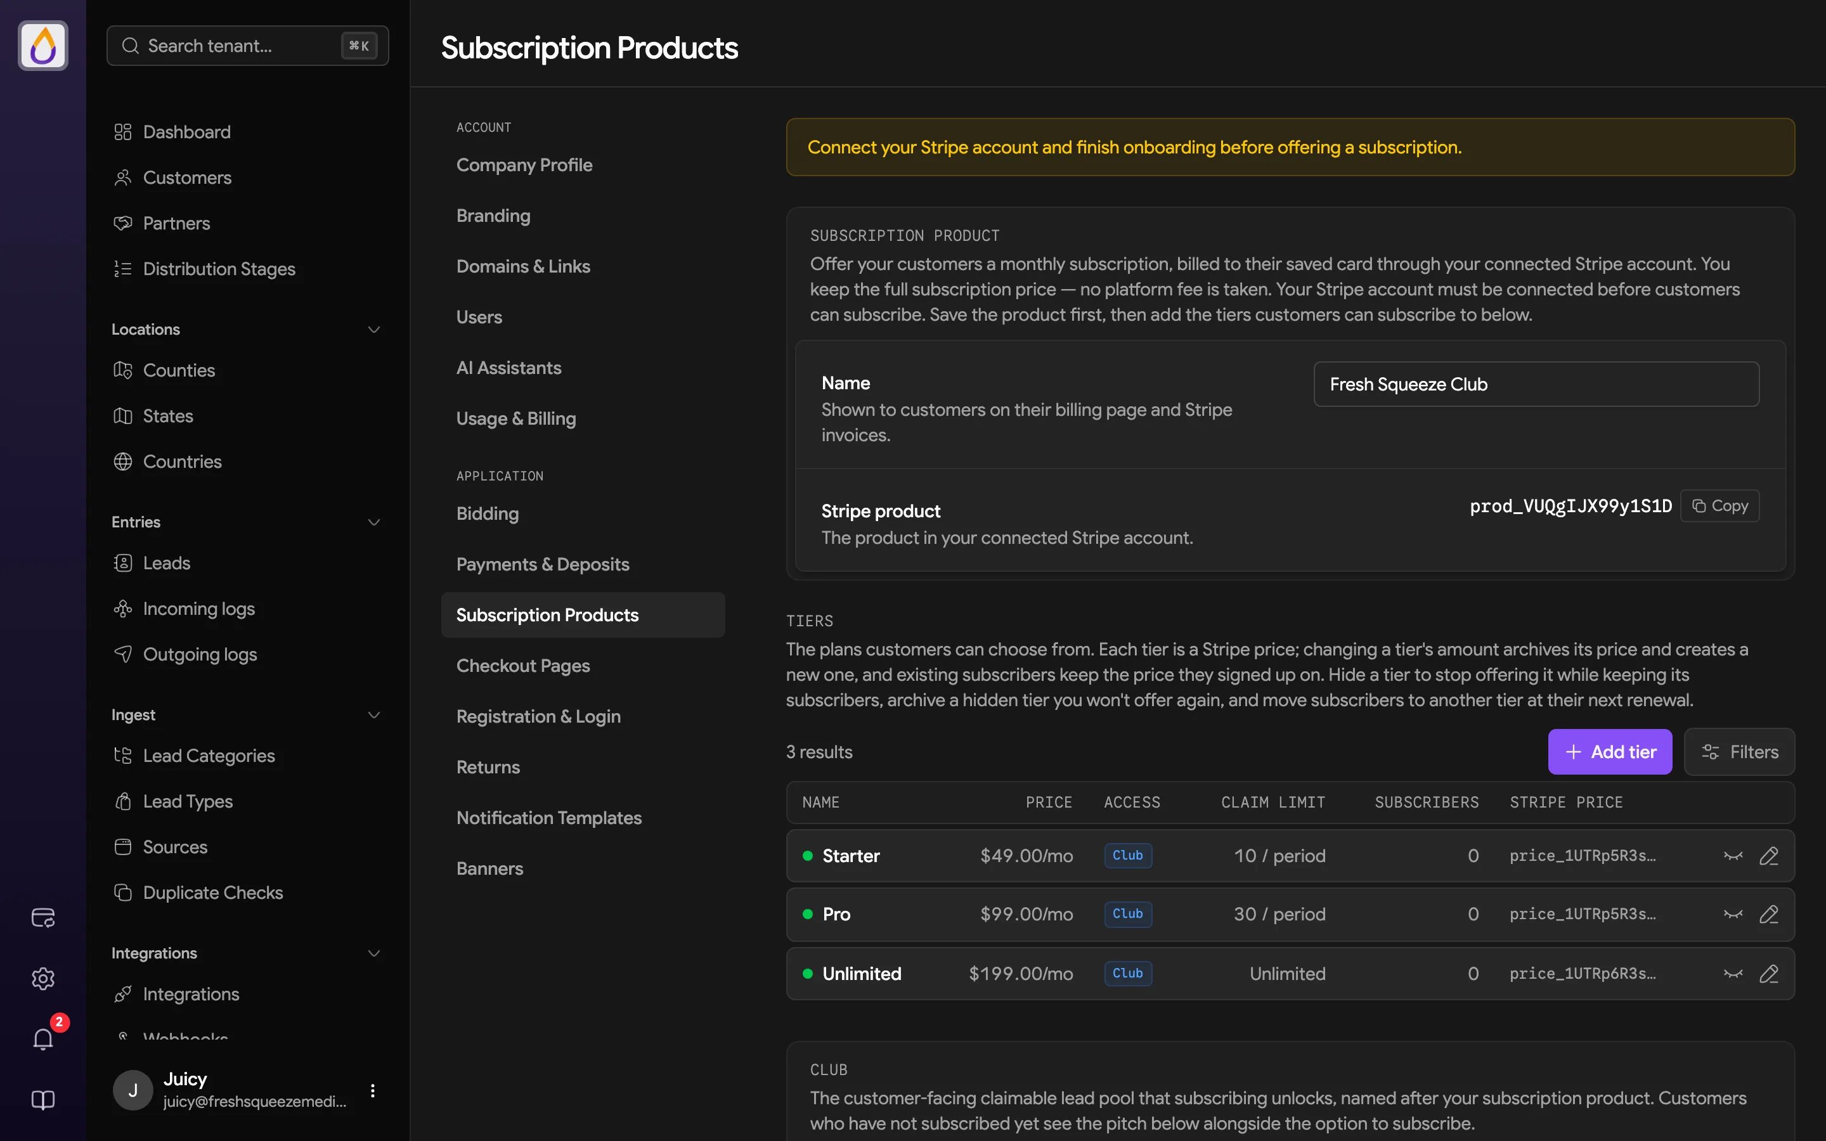Image resolution: width=1826 pixels, height=1141 pixels.
Task: Collapse the Entries section
Action: click(x=373, y=522)
